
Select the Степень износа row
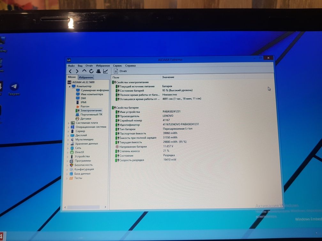142,151
